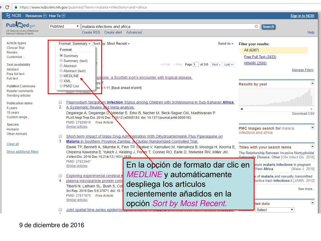
Task: Tick the checkbox for result 4
Action: 61,176
